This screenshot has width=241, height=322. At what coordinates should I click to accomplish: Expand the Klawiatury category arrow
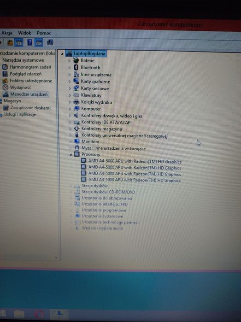click(x=70, y=95)
